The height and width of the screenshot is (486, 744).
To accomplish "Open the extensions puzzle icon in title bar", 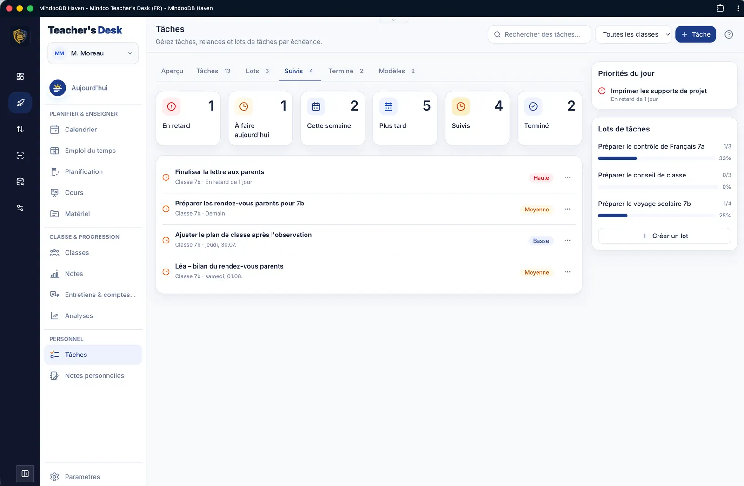I will click(x=720, y=8).
